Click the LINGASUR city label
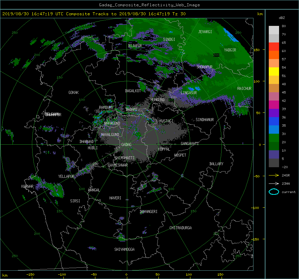Viewport: 299px width, 279px height. 189,93
